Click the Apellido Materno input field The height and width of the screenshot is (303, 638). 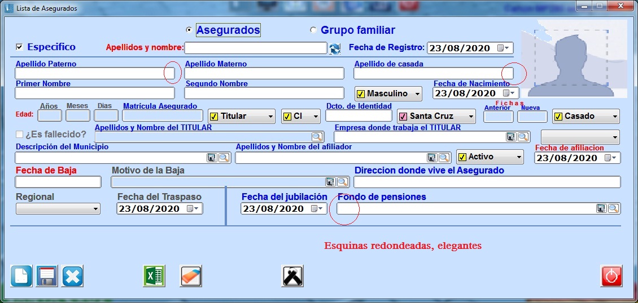click(264, 73)
